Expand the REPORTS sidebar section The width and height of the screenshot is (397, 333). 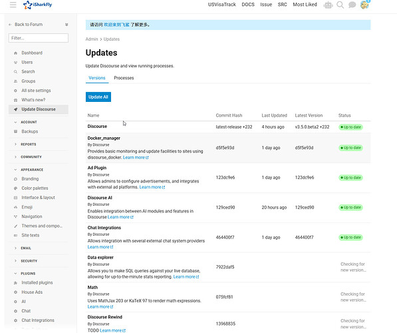coord(29,144)
